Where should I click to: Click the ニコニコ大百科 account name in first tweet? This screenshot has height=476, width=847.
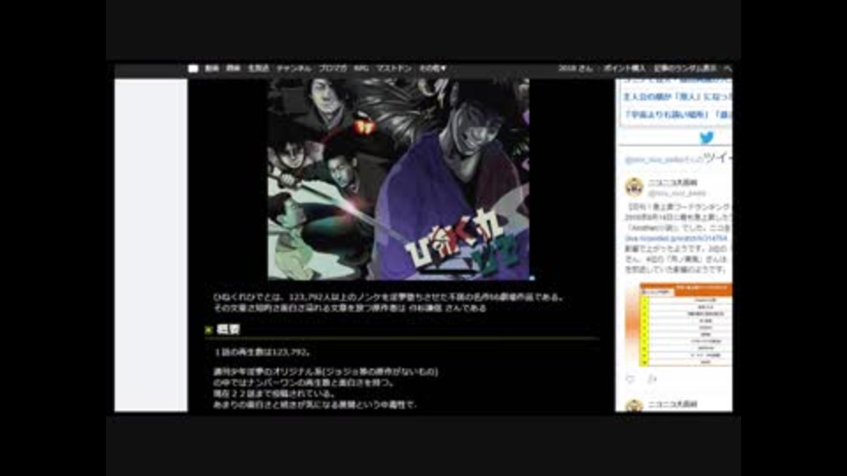[672, 183]
